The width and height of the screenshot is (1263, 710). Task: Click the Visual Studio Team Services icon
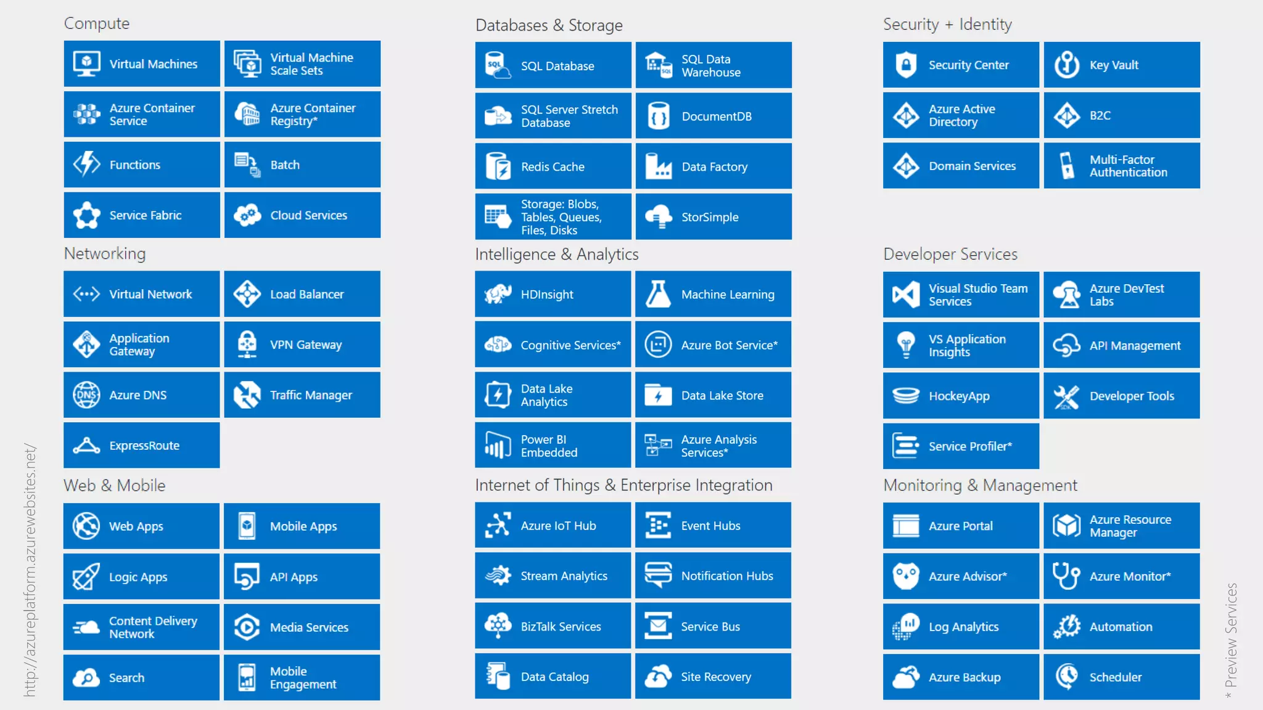906,295
